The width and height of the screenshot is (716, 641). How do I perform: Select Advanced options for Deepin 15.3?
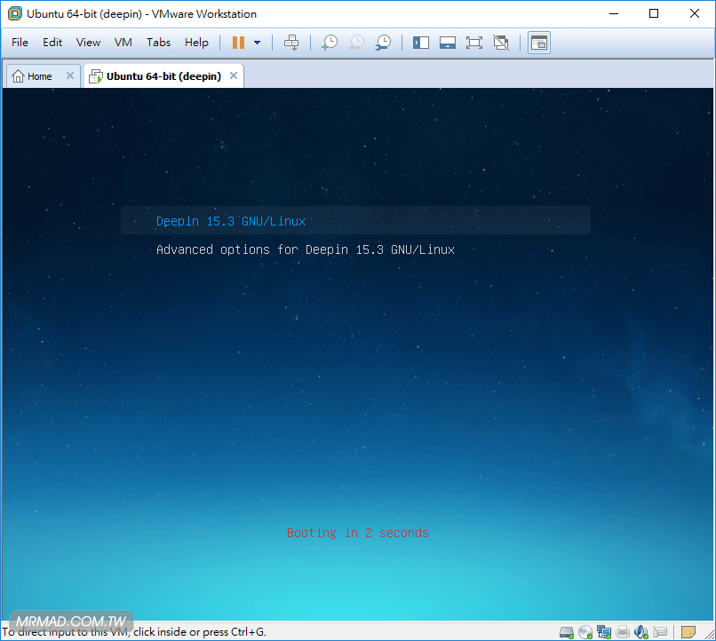coord(305,249)
